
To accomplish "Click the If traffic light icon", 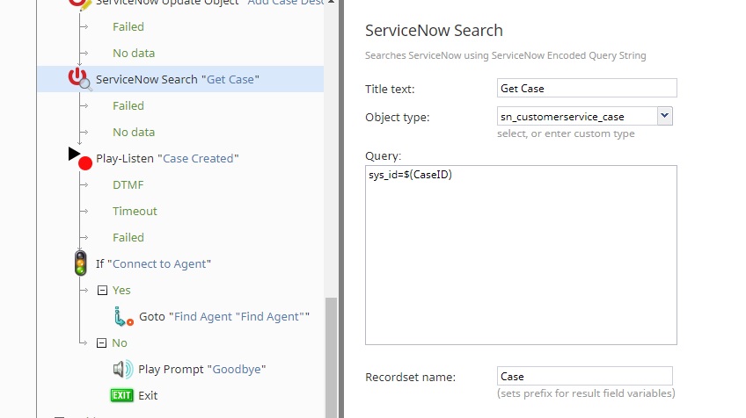I will tap(80, 263).
